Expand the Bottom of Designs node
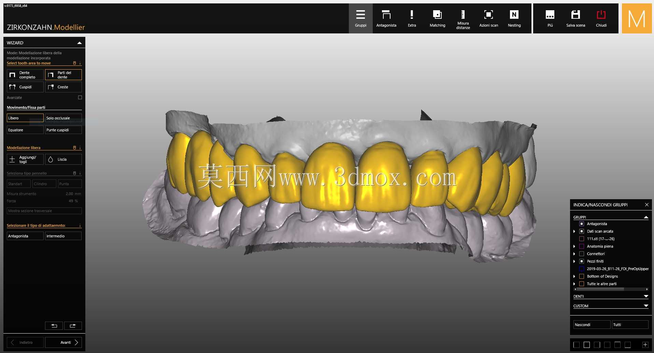The image size is (654, 353). [x=574, y=276]
